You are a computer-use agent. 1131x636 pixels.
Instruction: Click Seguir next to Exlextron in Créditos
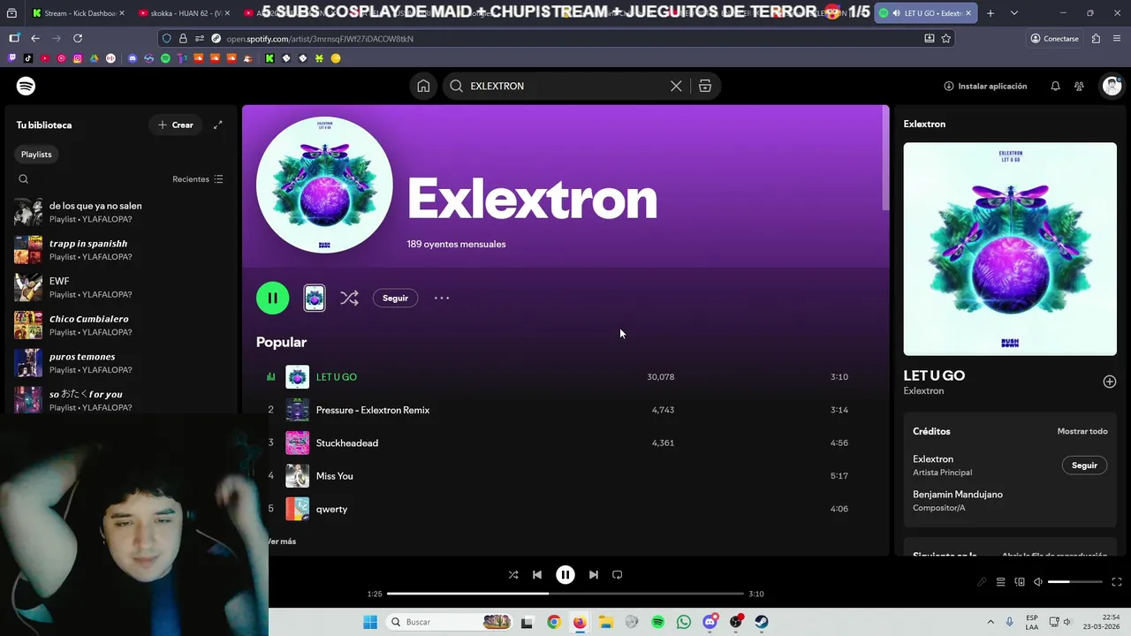point(1084,466)
